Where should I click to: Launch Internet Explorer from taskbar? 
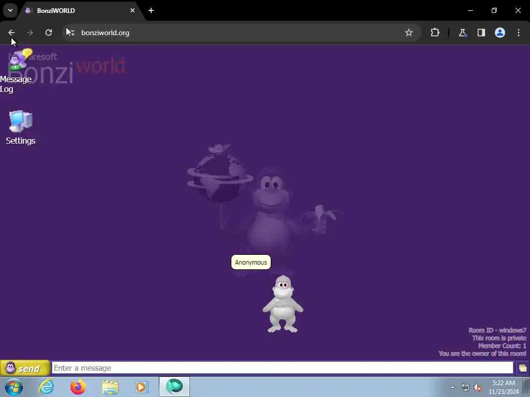click(x=46, y=387)
